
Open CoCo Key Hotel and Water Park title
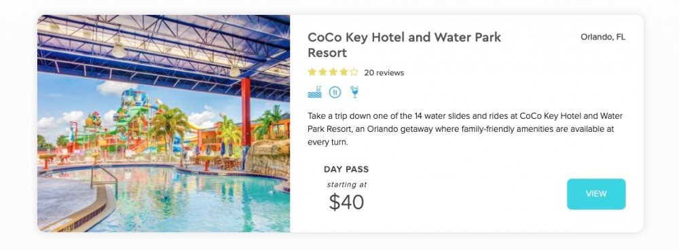405,45
